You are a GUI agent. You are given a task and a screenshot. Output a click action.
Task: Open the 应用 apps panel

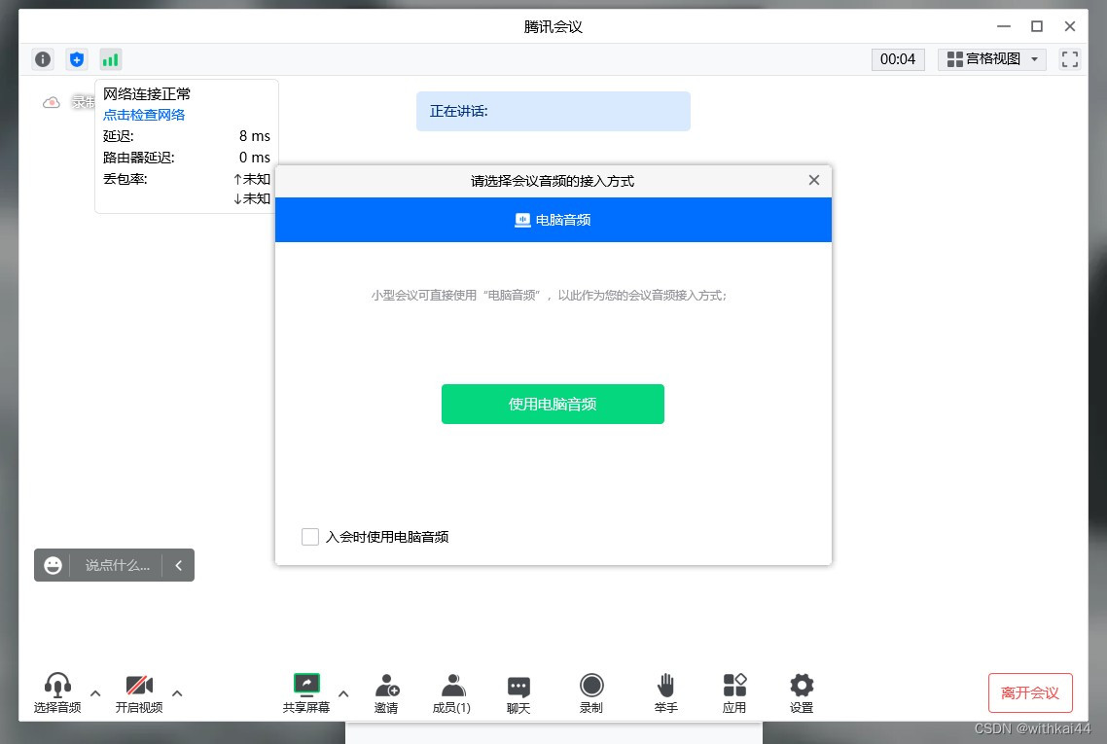click(734, 691)
